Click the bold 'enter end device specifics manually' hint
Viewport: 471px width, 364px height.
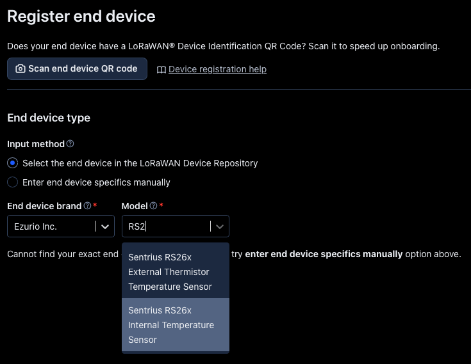pyautogui.click(x=324, y=254)
